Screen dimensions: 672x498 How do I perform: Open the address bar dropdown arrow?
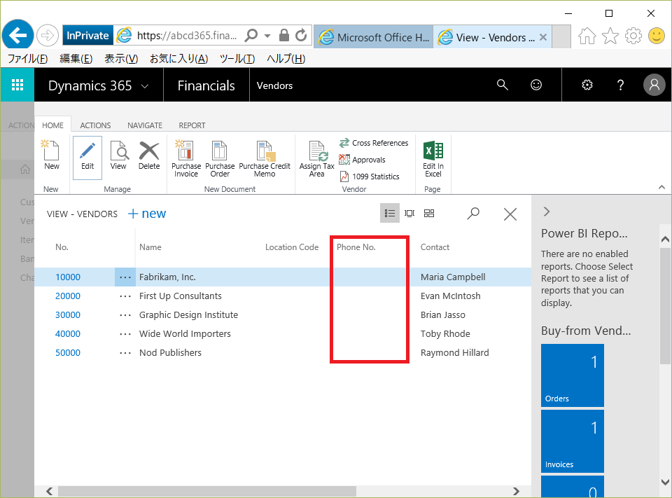tap(267, 36)
